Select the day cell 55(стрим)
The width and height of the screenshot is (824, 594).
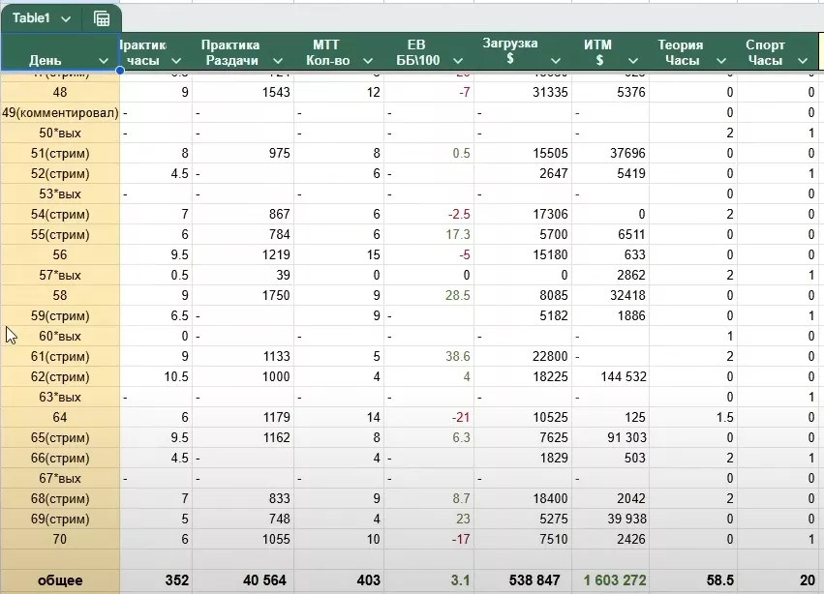coord(60,234)
